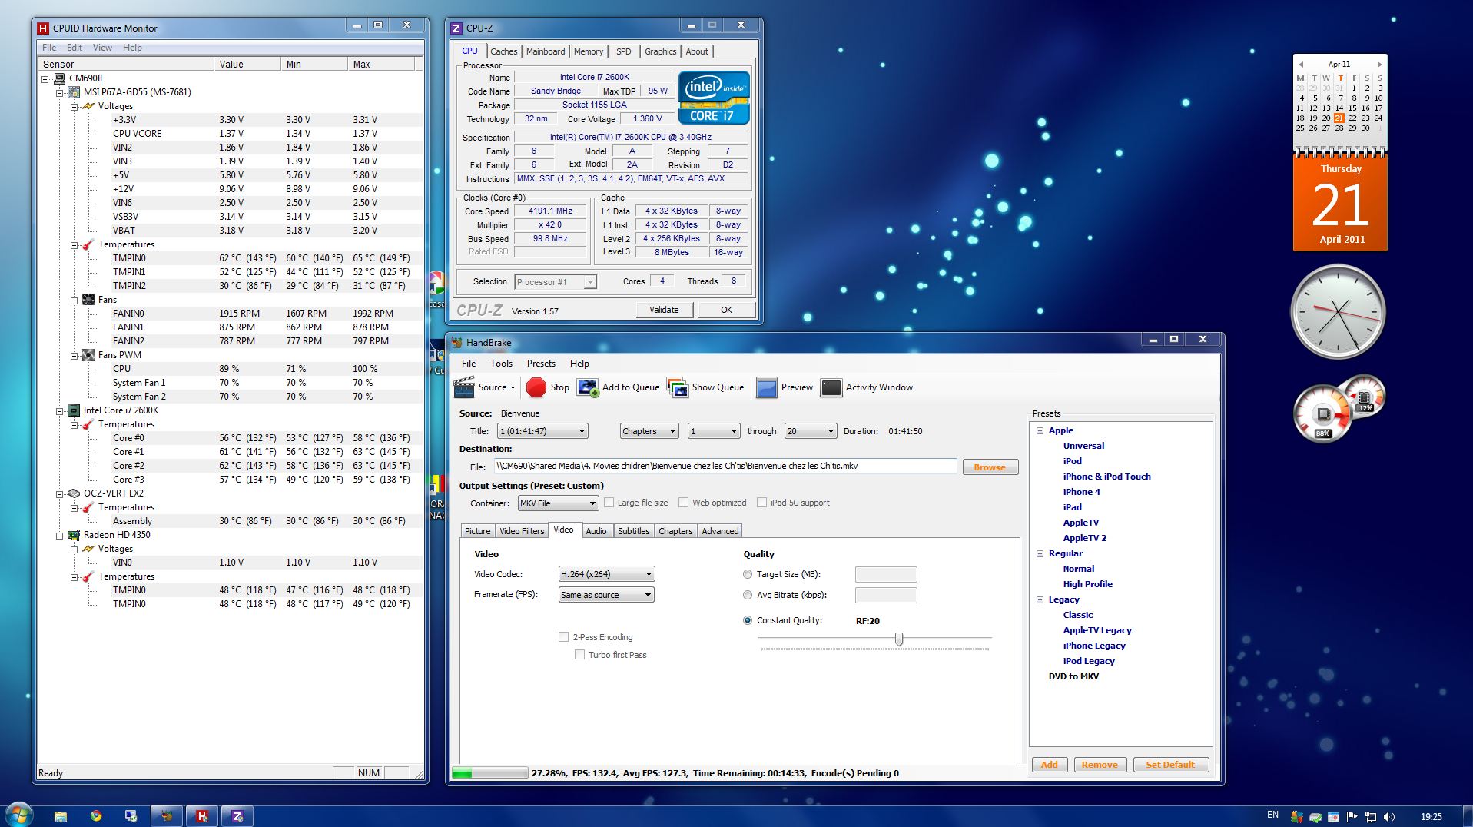Enable the Turbo first Pass checkbox
1473x827 pixels.
pos(580,655)
